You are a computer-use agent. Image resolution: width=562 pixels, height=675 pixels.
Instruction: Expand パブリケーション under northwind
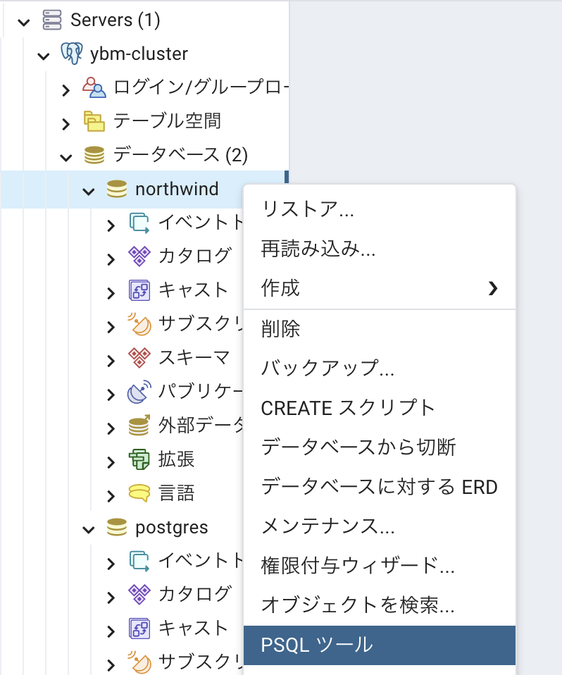point(111,395)
